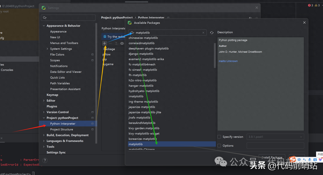Focus the package search field with matplotlib
The width and height of the screenshot is (323, 175).
[167, 33]
